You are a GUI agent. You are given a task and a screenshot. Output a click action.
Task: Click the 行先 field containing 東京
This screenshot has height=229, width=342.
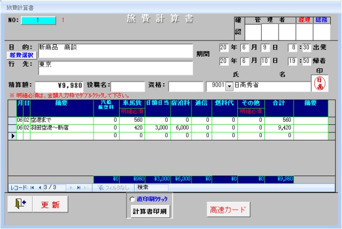pos(115,68)
